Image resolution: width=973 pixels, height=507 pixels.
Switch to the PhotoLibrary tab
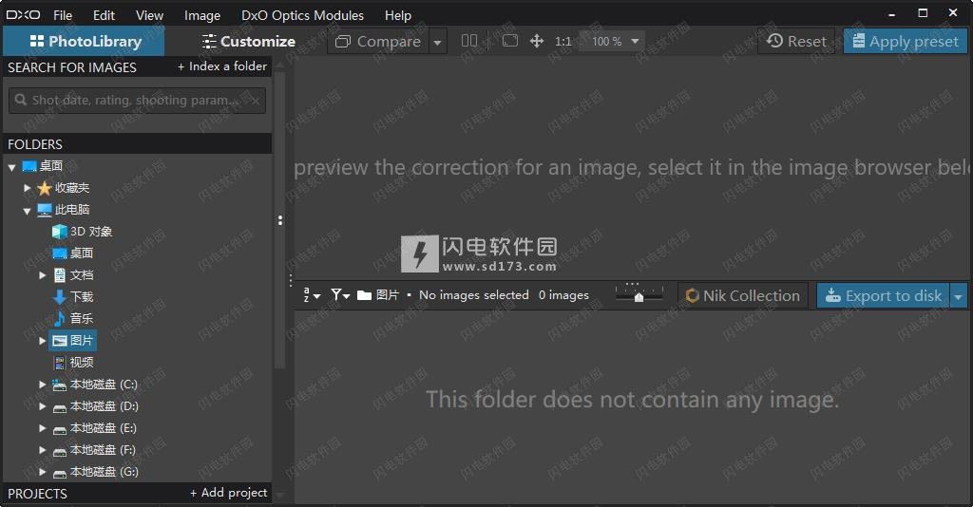coord(84,42)
